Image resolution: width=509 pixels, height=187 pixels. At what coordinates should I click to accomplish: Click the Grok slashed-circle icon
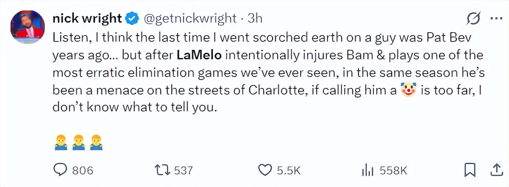coord(473,19)
